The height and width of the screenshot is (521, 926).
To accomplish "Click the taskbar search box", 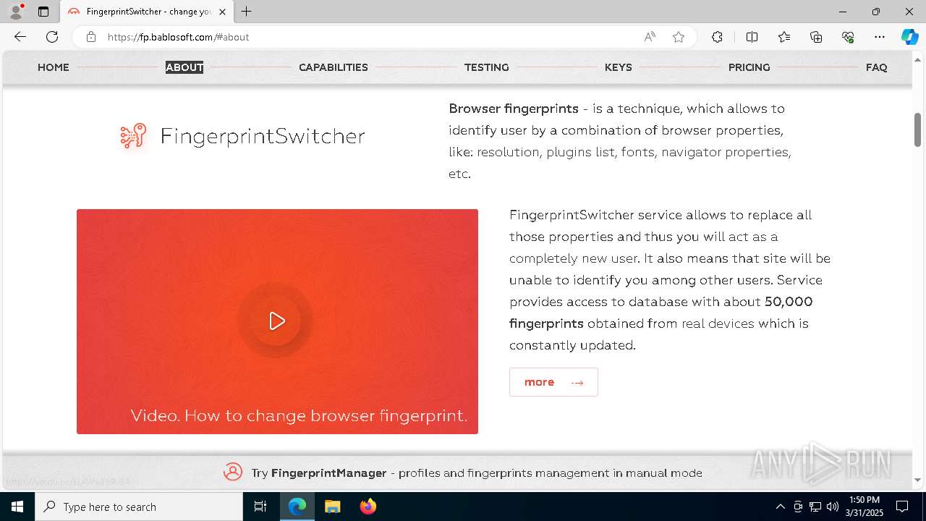I will [x=139, y=507].
